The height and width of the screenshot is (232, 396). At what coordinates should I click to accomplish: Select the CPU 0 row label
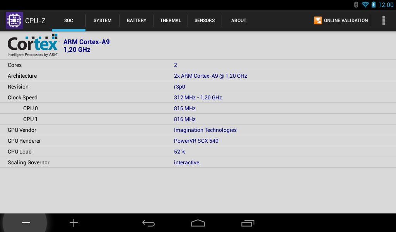30,109
